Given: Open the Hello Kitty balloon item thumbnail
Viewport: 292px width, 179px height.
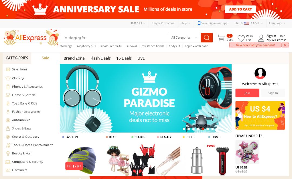Looking at the screenshot, I should pyautogui.click(x=247, y=152).
